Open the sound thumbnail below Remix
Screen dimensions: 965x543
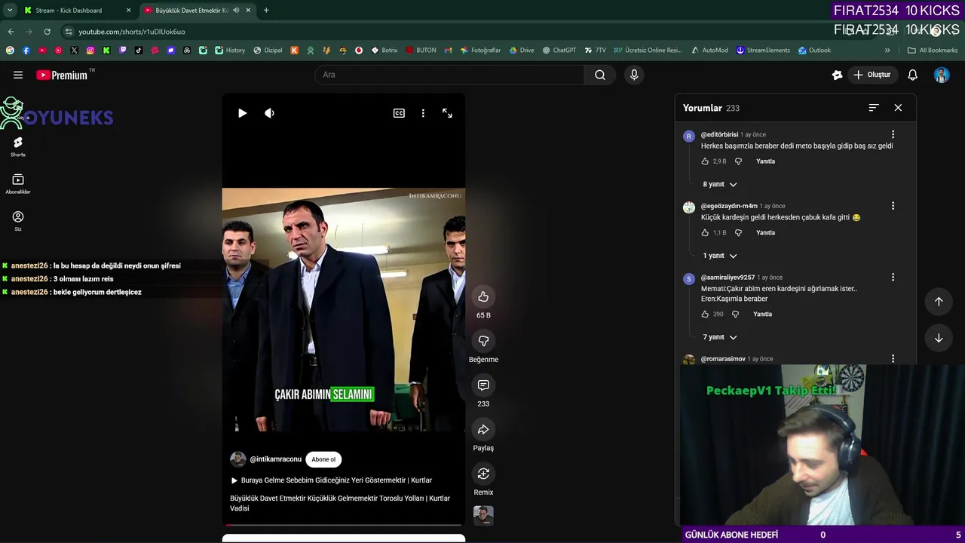(483, 515)
